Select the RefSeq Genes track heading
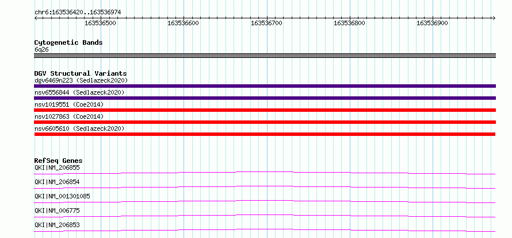 [x=59, y=161]
